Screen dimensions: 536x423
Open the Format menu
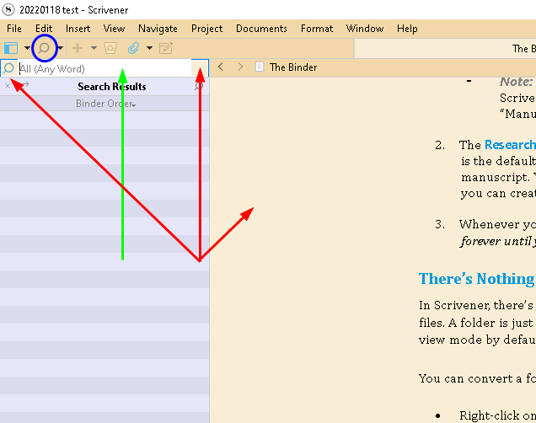click(x=317, y=29)
